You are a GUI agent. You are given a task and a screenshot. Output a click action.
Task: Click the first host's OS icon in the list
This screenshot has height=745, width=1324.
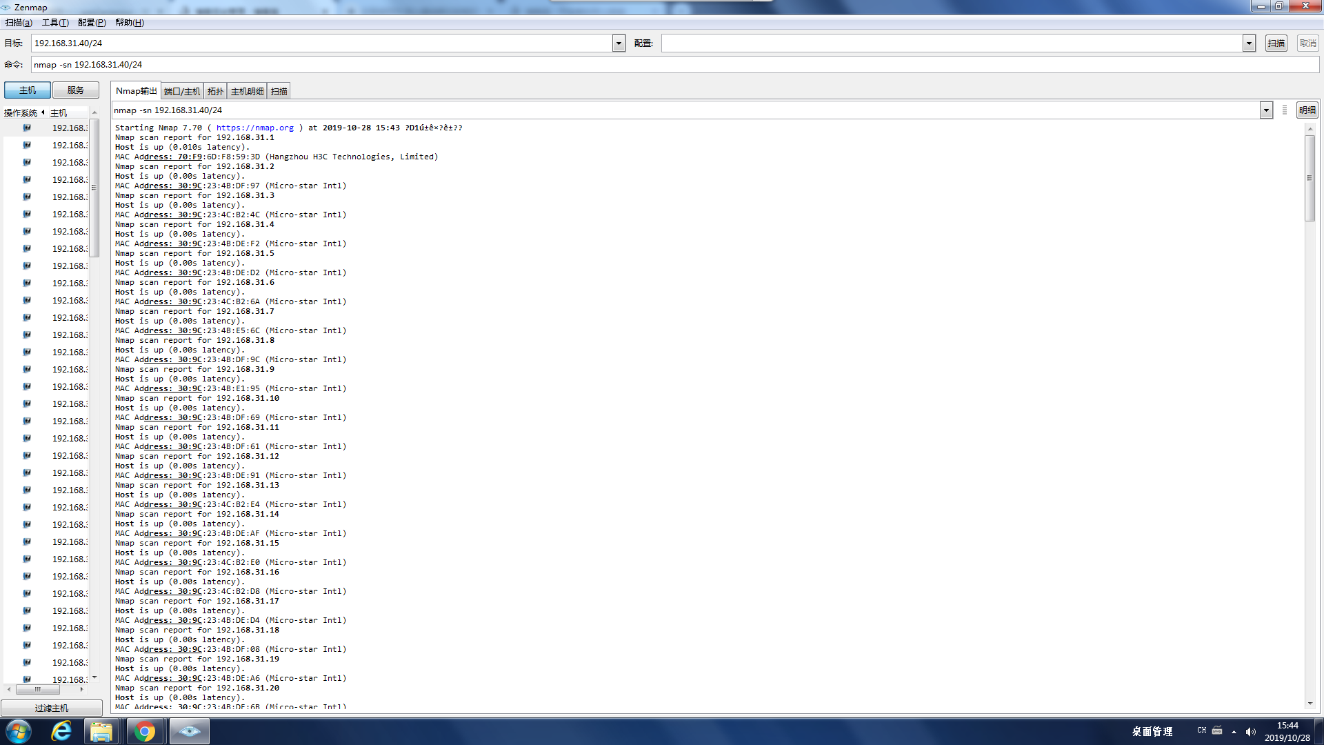27,128
